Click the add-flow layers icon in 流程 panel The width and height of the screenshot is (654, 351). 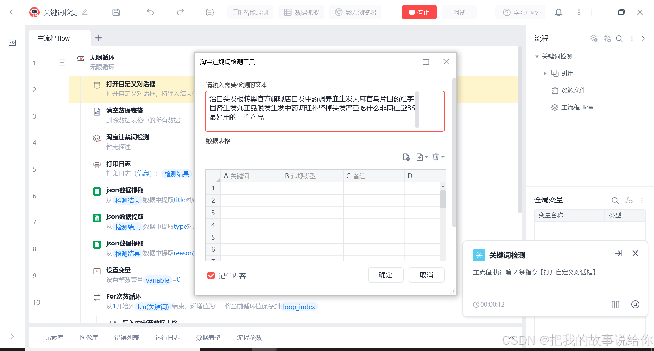[x=594, y=38]
